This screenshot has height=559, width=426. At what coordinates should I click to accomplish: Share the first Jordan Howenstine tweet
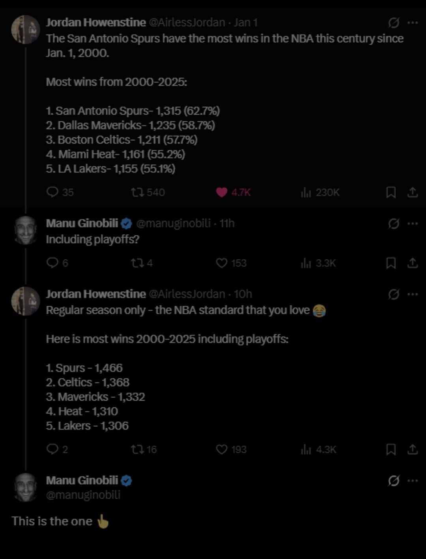413,192
